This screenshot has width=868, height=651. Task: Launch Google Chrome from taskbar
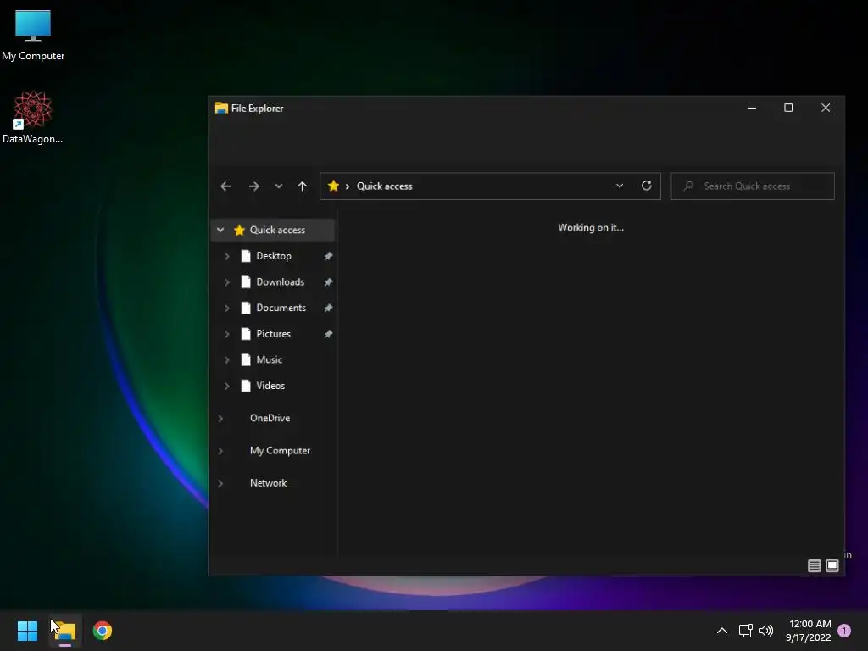pos(103,631)
